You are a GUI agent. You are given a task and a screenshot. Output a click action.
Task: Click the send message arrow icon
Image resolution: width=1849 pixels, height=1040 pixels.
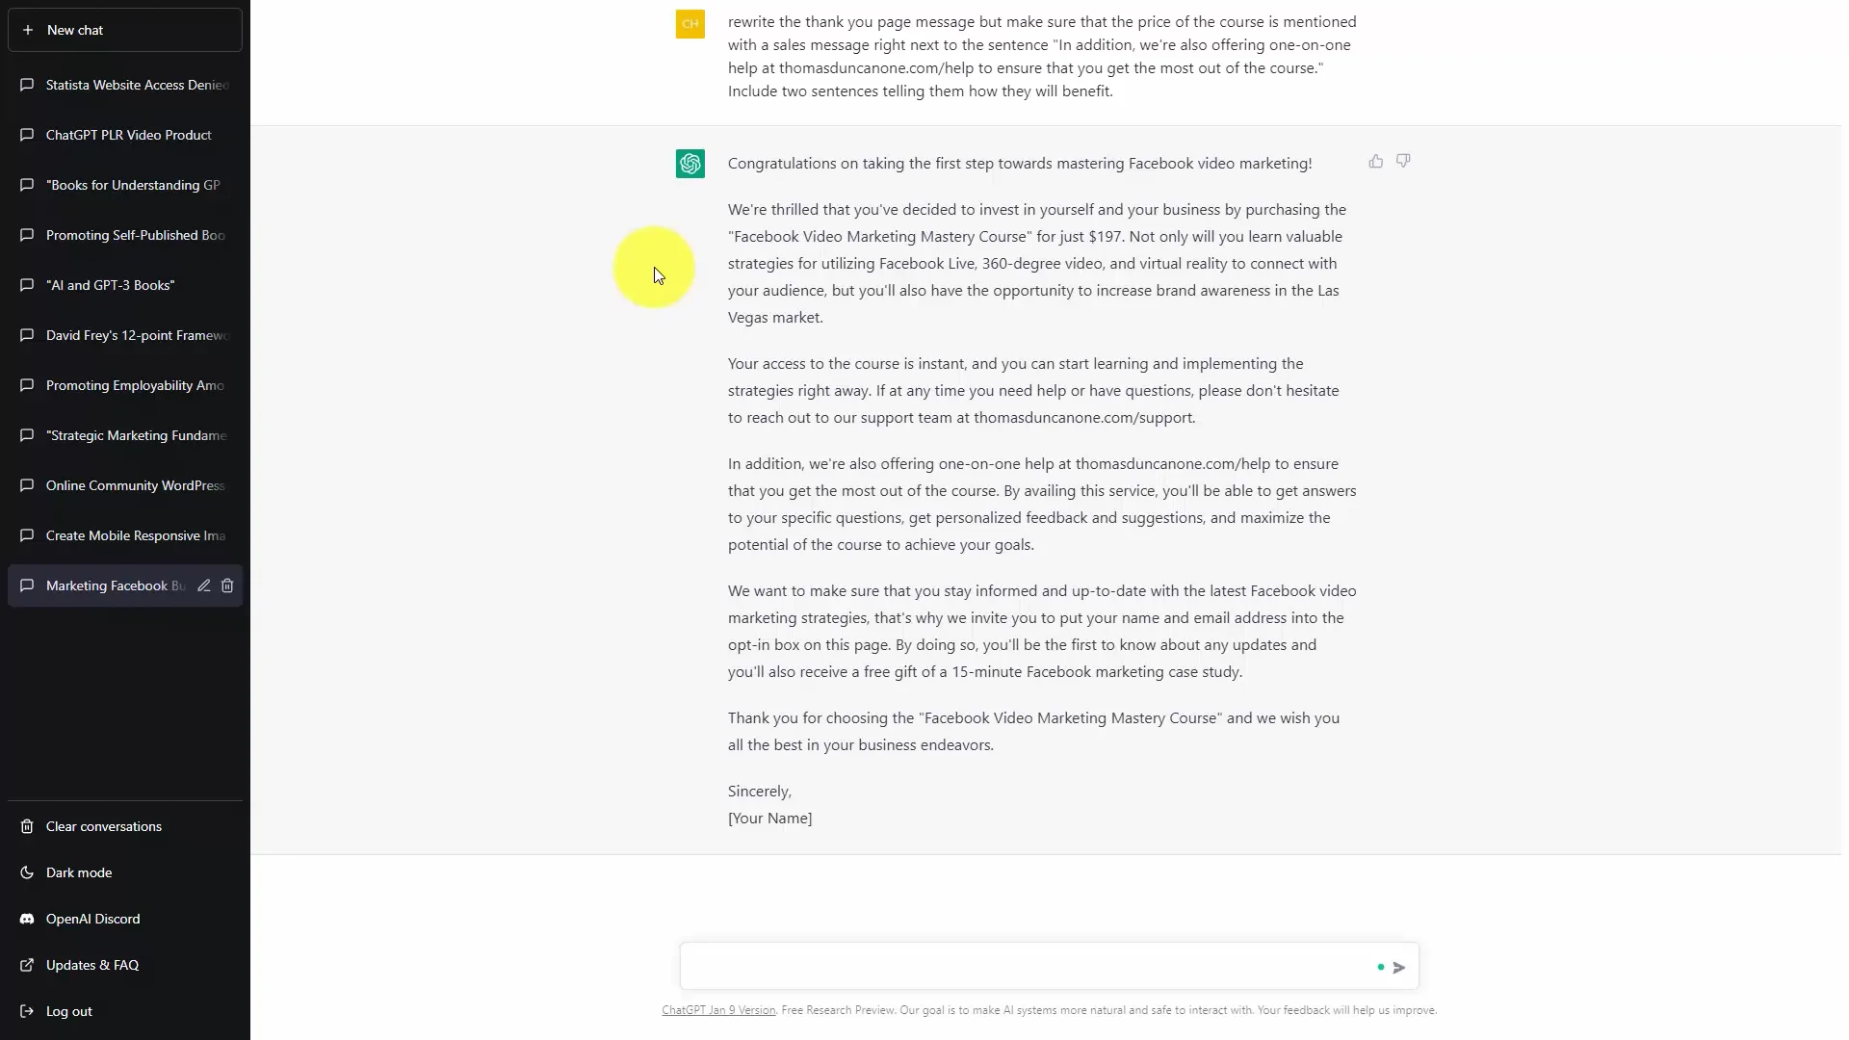tap(1399, 968)
